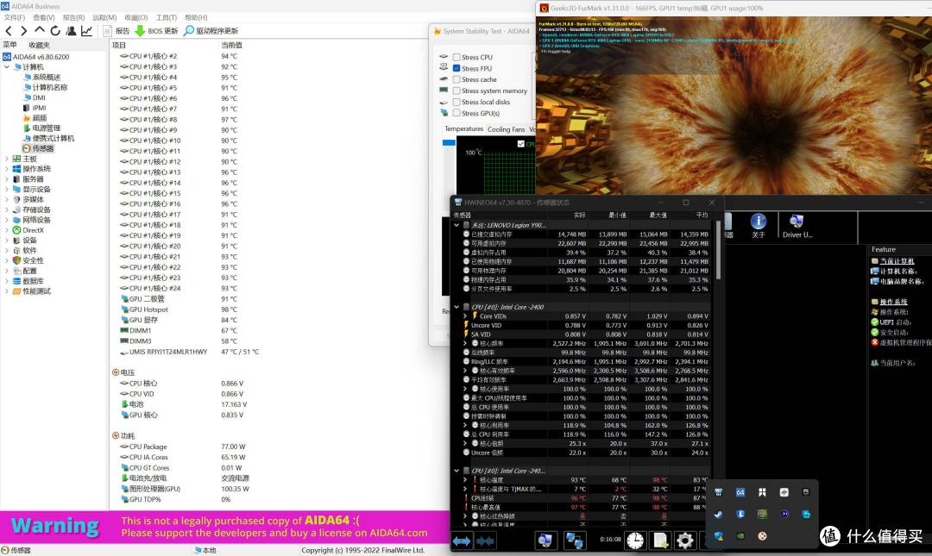Switch to the Temperatures tab
Viewport: 932px width, 556px height.
[463, 129]
